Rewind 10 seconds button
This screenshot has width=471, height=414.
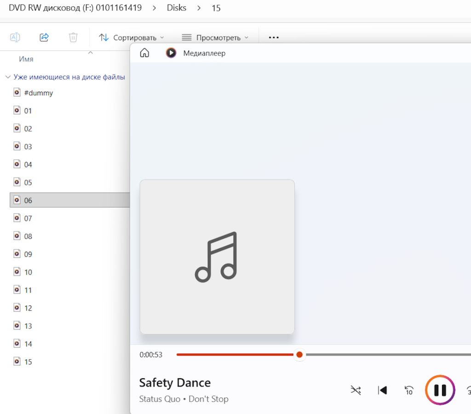coord(409,390)
